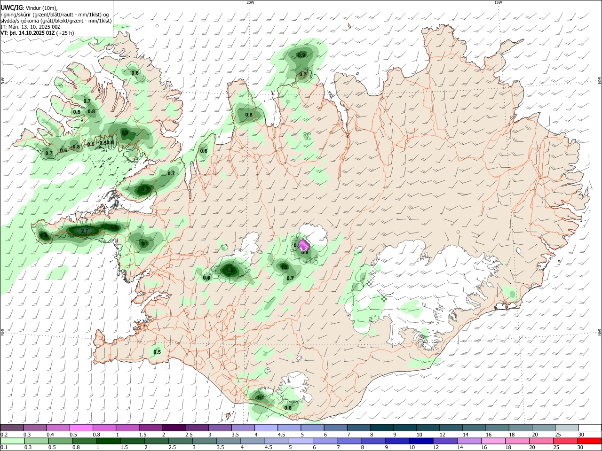The width and height of the screenshot is (602, 451).
Task: Pick the upper legend swatch from 8 to 9
Action: coord(382,428)
